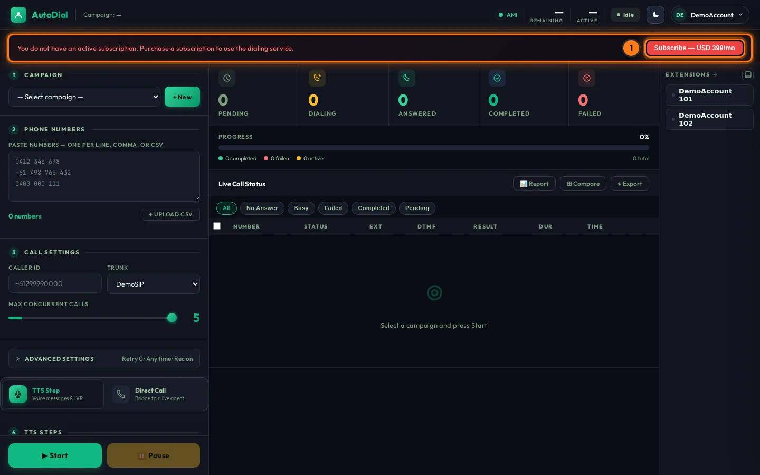
Task: Click the DE account avatar
Action: coord(680,15)
